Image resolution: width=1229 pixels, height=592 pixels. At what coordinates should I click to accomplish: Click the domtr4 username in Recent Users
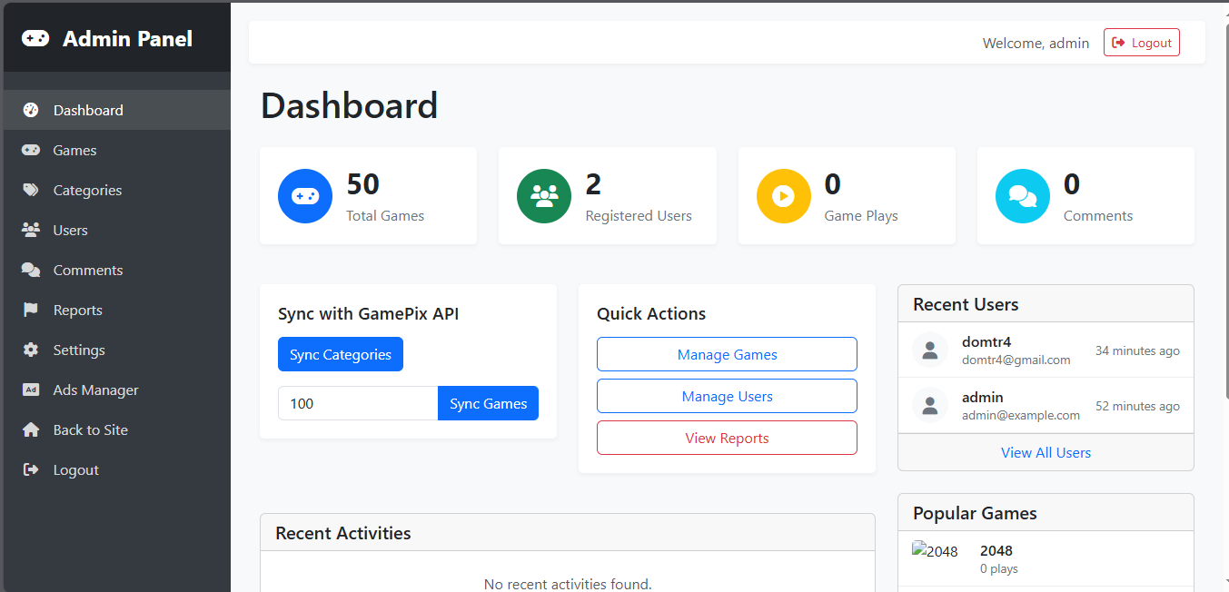(x=986, y=342)
